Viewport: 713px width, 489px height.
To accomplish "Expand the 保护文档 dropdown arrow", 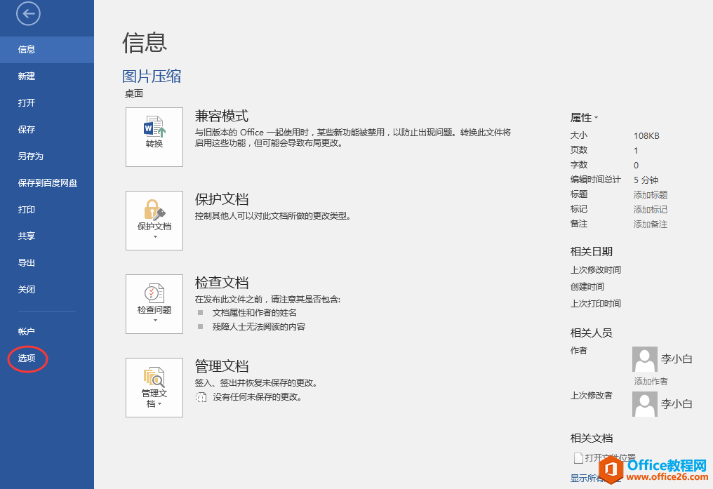I will pyautogui.click(x=154, y=237).
